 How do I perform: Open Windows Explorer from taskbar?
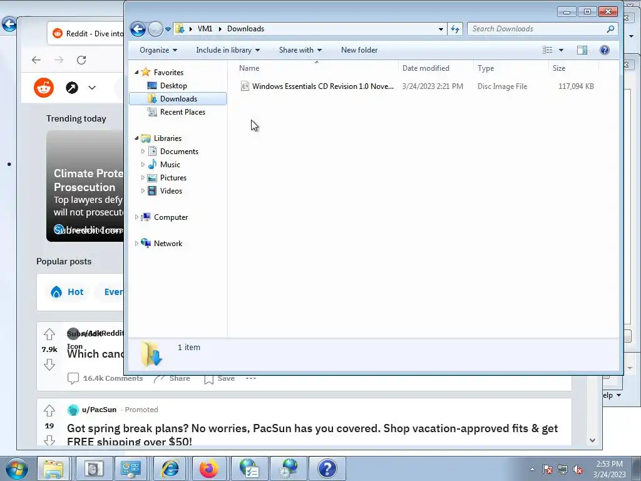tap(54, 468)
